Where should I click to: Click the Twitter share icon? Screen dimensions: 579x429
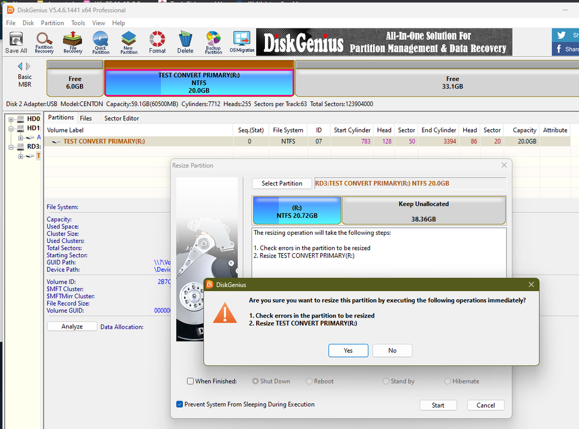[562, 35]
